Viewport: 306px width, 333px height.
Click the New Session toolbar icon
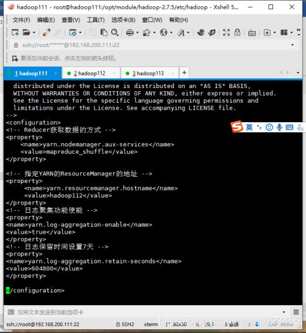(15, 32)
